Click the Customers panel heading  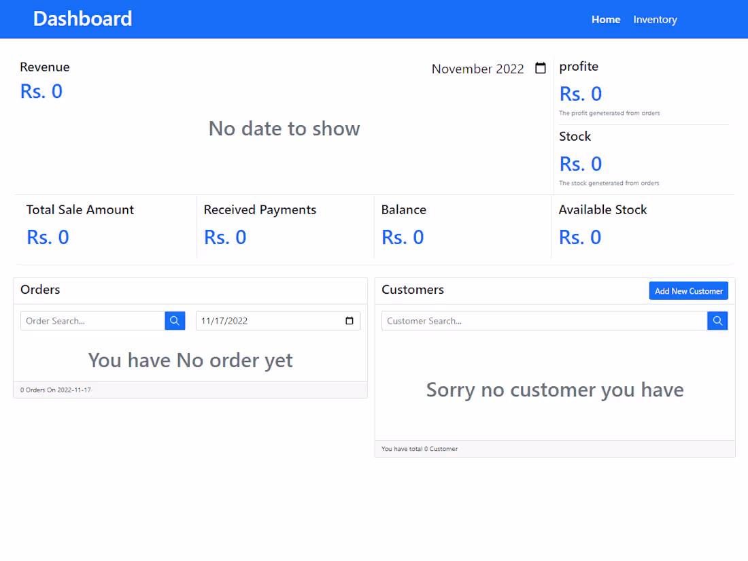413,290
